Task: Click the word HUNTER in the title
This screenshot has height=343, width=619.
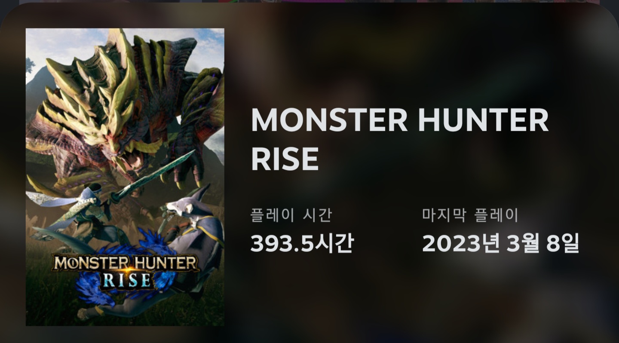Action: click(483, 119)
